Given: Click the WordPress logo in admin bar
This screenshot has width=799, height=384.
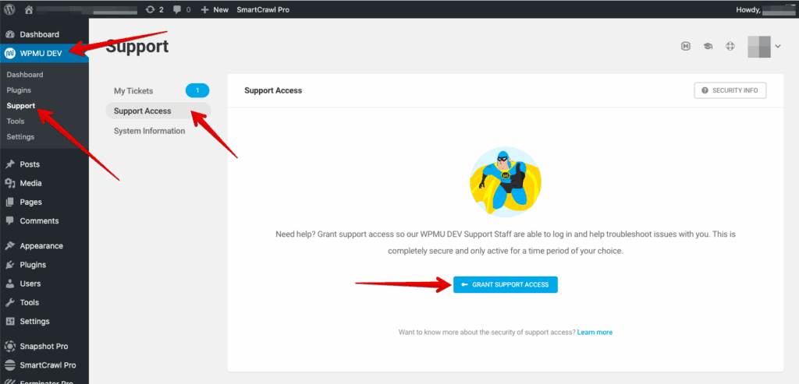Looking at the screenshot, I should click(9, 9).
